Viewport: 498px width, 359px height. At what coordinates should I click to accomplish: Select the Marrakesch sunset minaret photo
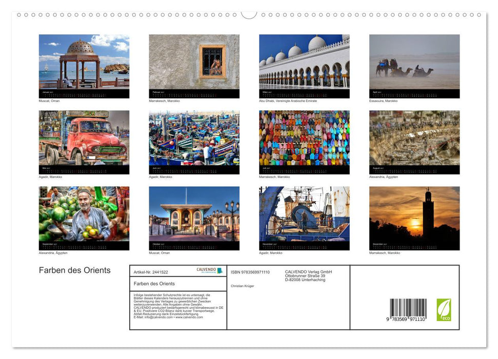tap(414, 218)
